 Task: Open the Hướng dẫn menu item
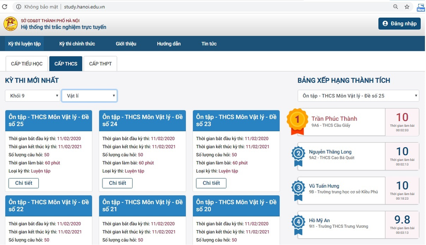169,44
